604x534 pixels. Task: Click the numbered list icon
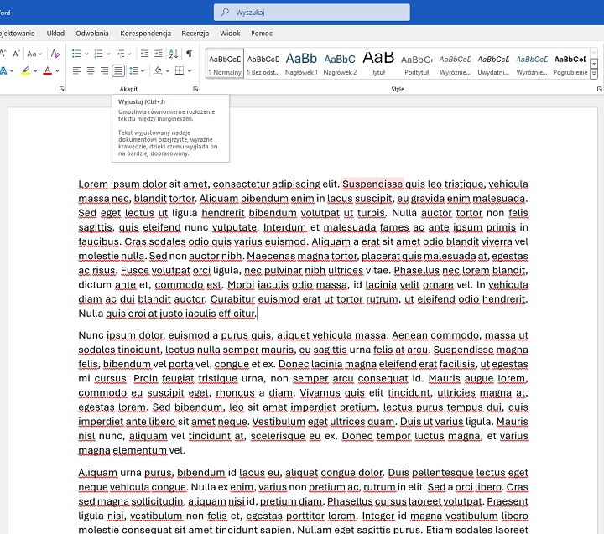[x=96, y=53]
